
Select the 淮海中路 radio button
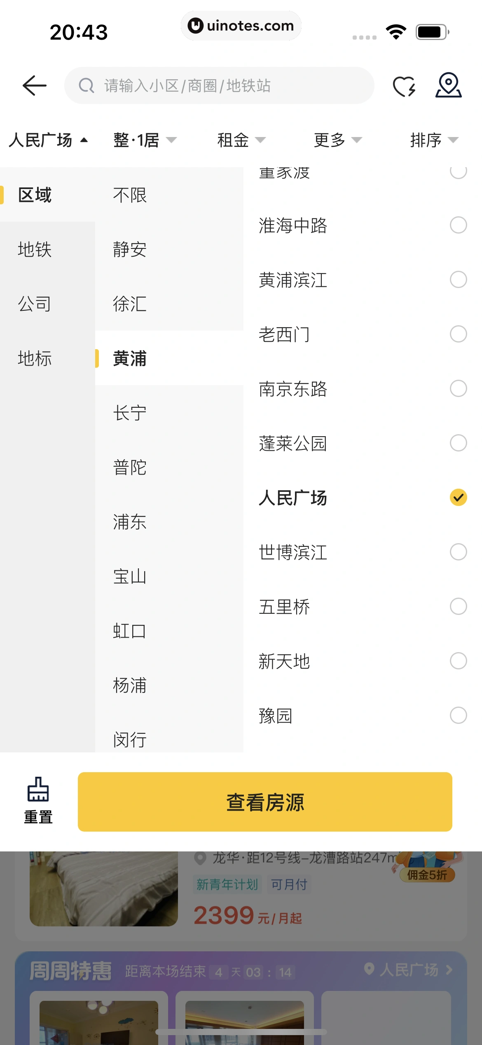(x=458, y=225)
